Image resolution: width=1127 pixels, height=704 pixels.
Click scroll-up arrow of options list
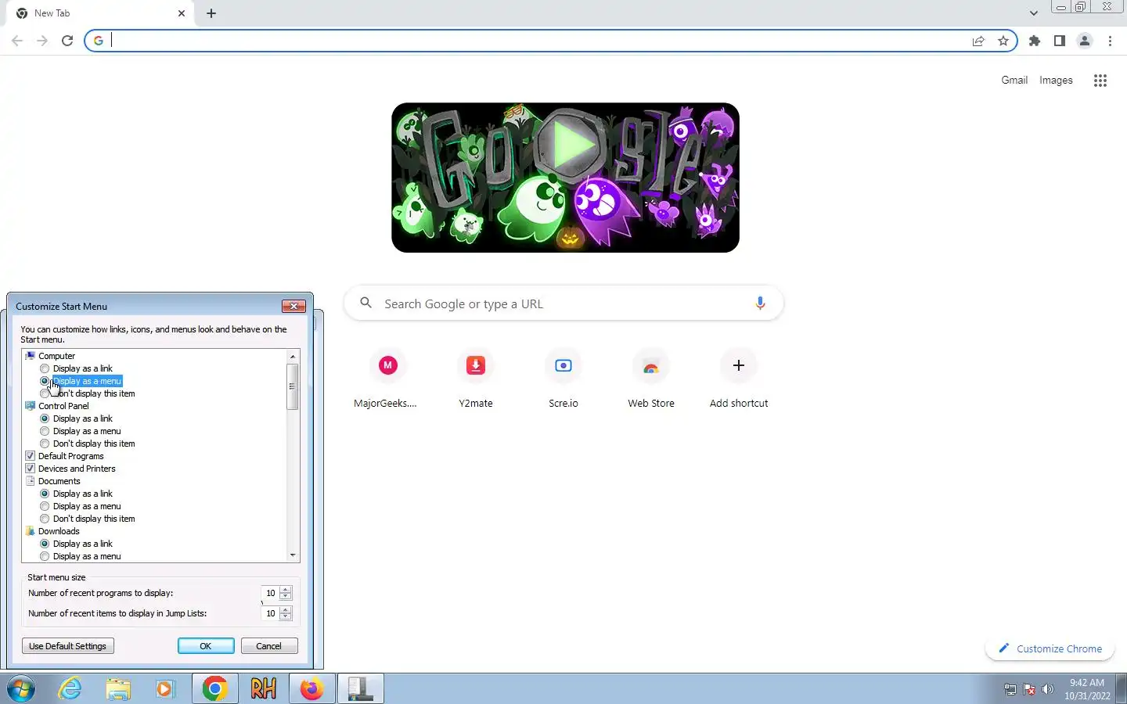coord(293,356)
